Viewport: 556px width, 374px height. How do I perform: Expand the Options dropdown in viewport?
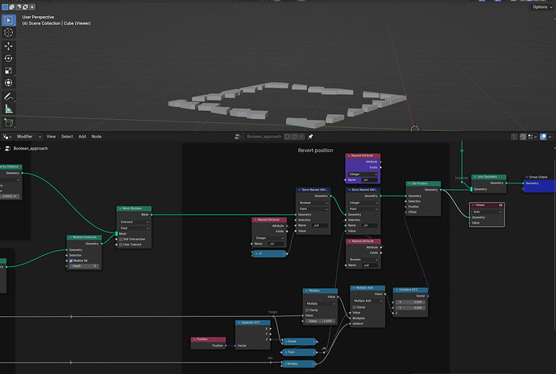click(542, 6)
